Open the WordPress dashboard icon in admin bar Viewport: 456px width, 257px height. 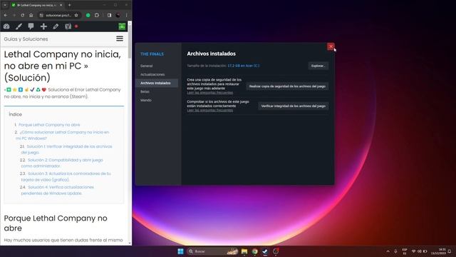6,26
